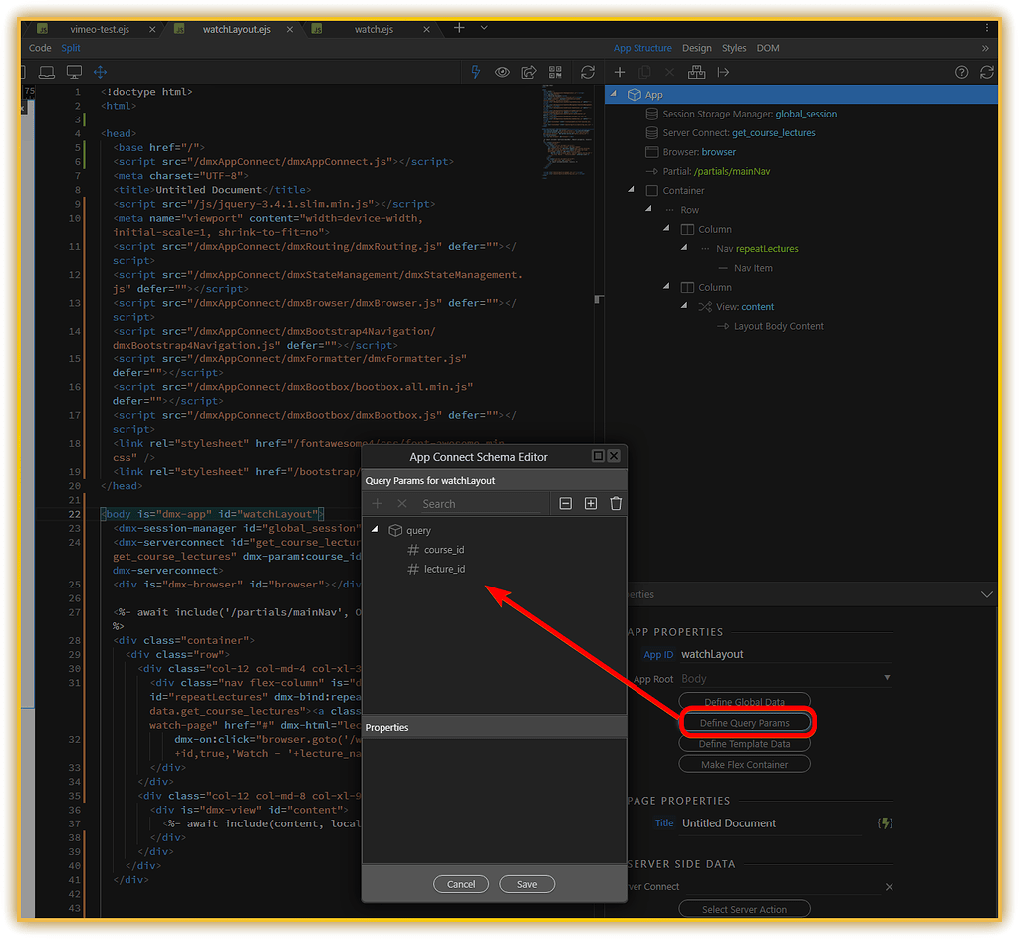This screenshot has height=939, width=1019.
Task: Delete the query param with the trash icon
Action: (x=617, y=504)
